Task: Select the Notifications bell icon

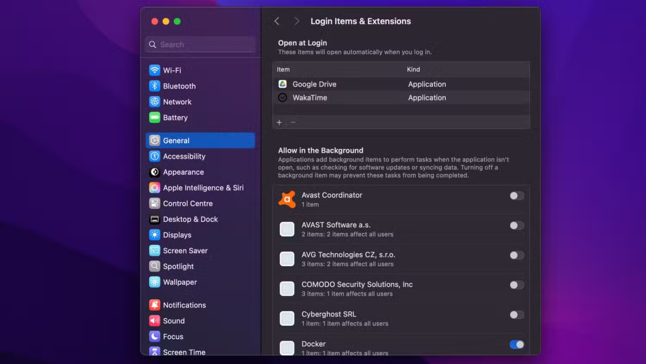Action: tap(155, 305)
